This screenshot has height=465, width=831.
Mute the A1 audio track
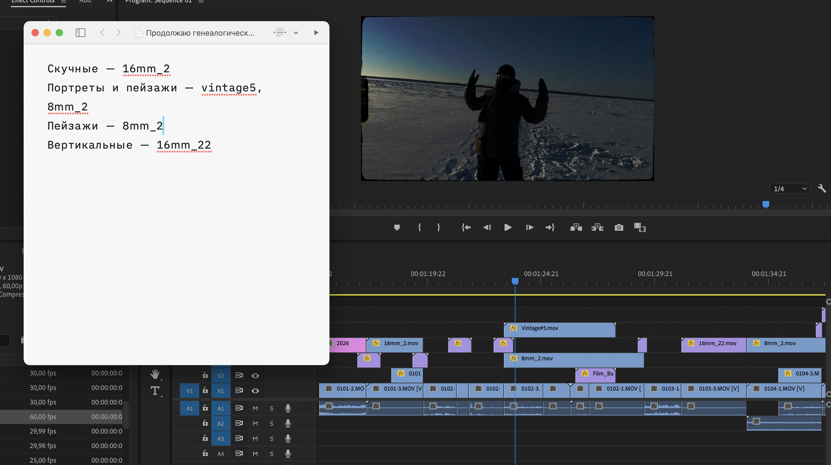pos(255,408)
